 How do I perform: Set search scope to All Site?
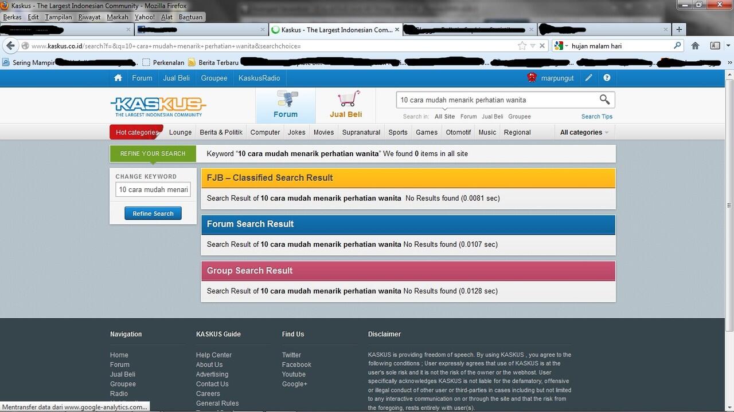click(444, 117)
